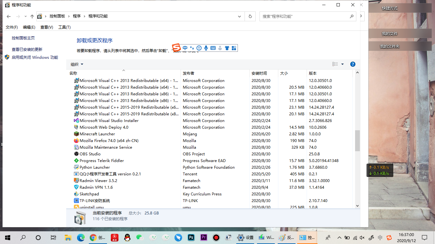Open Microsoft Edge from the taskbar
Screen dimensions: 435x244
click(81, 237)
